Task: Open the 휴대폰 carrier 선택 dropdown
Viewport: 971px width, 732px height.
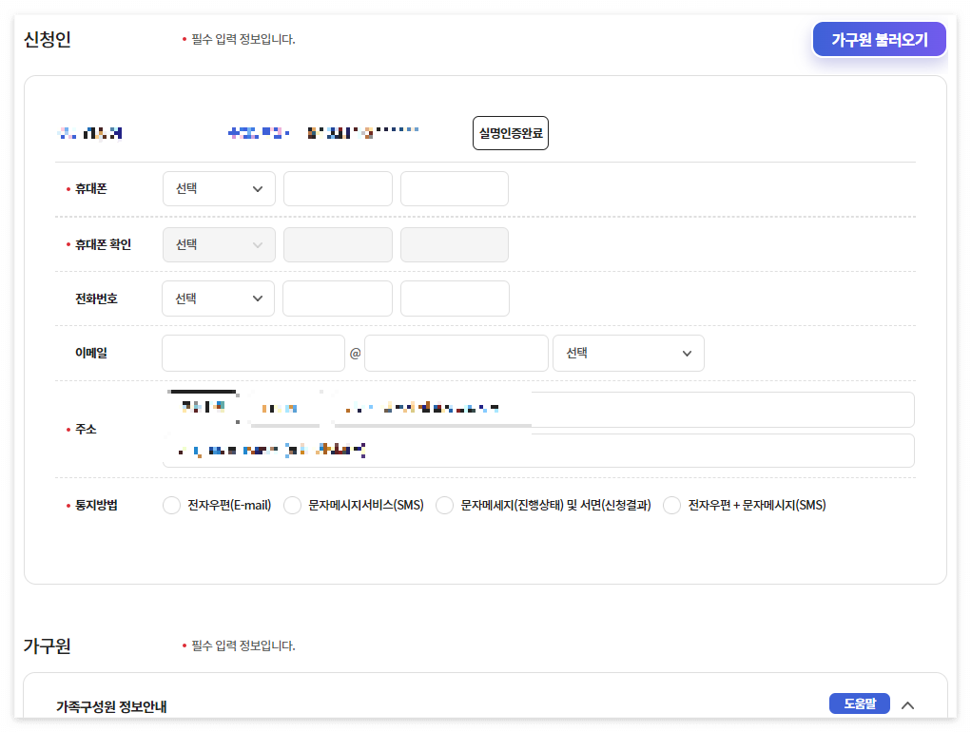Action: click(x=219, y=188)
